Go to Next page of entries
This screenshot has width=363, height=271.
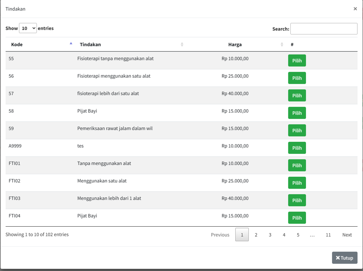347,235
